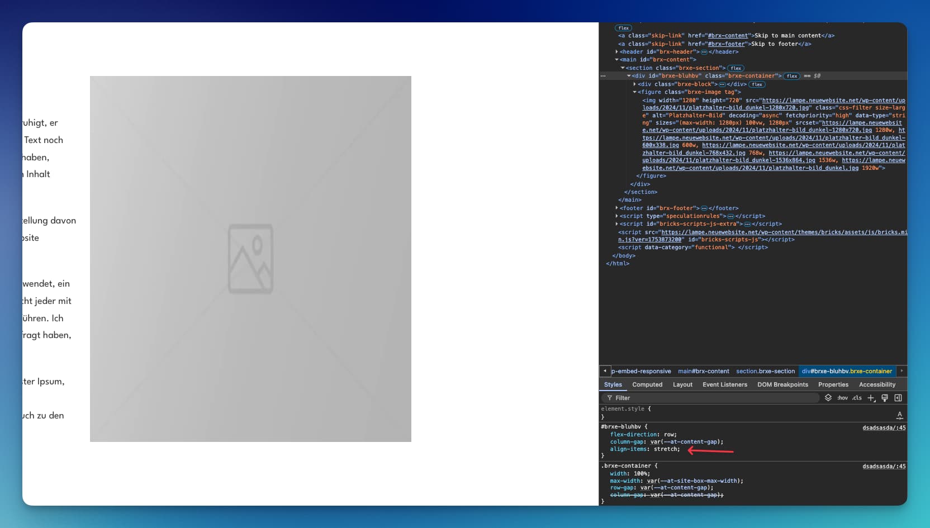The width and height of the screenshot is (930, 528).
Task: Toggle flex badge on brxe-section
Action: 736,68
